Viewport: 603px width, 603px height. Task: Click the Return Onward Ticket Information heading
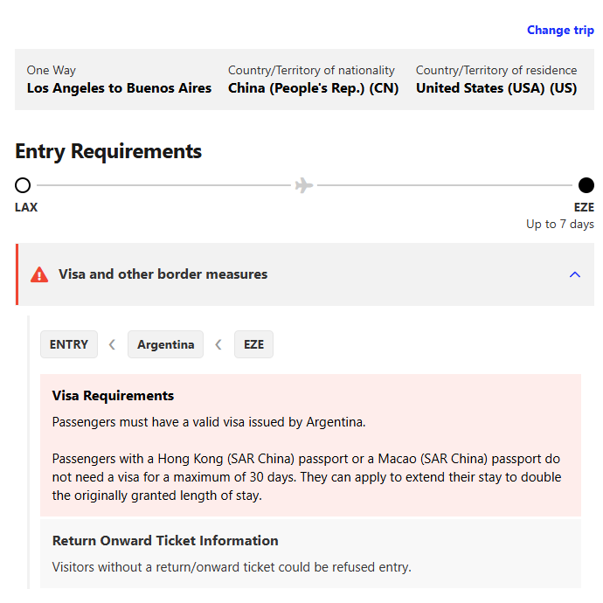pos(165,540)
